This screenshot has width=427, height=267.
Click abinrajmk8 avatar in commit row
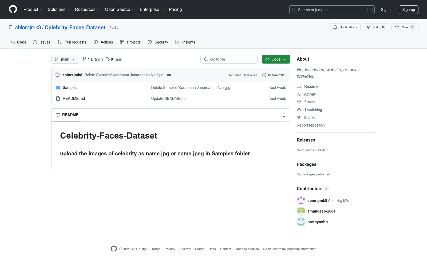(x=58, y=75)
